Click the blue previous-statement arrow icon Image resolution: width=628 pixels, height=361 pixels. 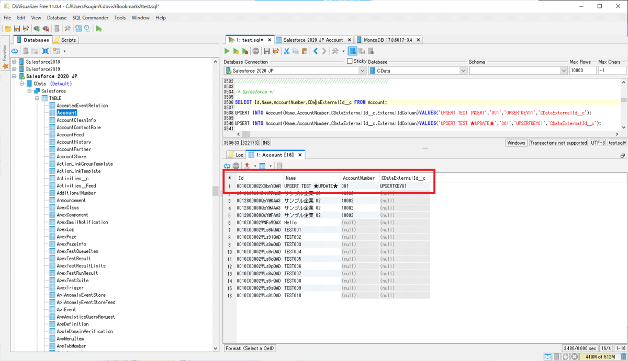(x=315, y=51)
